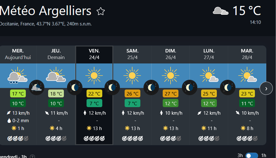Click the predictability rating icons for Sunday
The image size is (276, 158).
pyautogui.click(x=171, y=138)
